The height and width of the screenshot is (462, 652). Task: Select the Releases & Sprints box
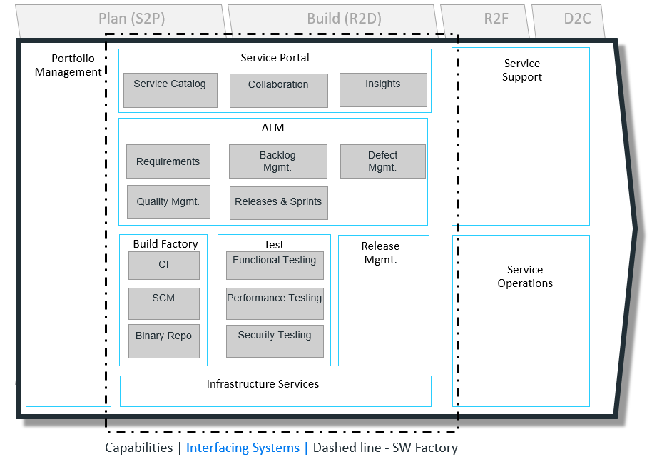click(278, 202)
